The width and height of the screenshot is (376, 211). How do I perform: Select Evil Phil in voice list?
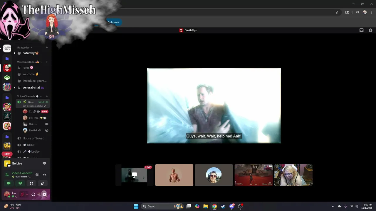[33, 118]
